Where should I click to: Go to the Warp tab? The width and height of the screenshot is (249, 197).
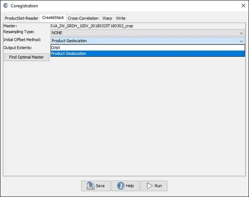[107, 18]
